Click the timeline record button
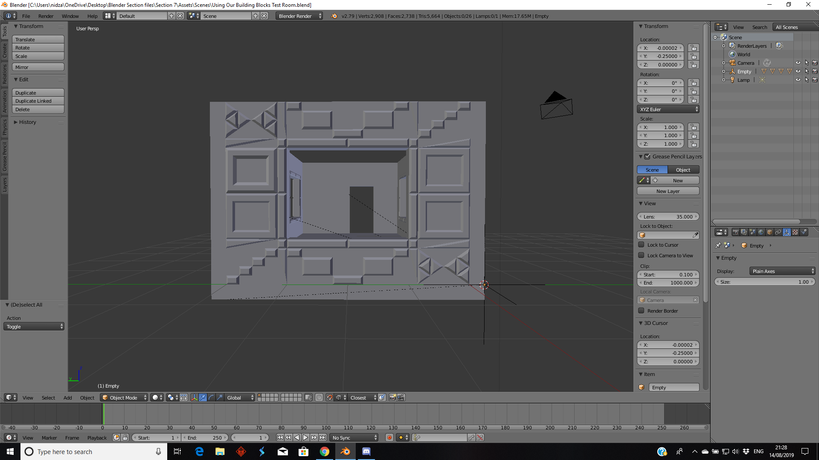This screenshot has height=460, width=819. (389, 438)
